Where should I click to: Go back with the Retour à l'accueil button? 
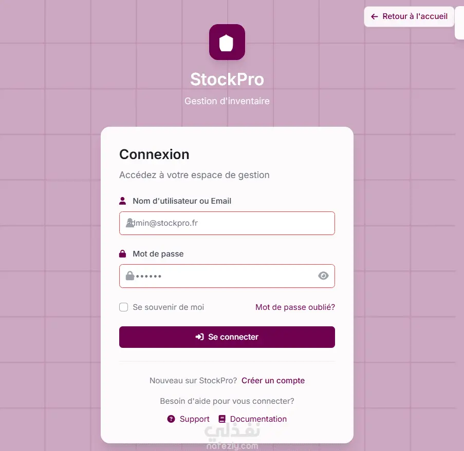(x=410, y=16)
